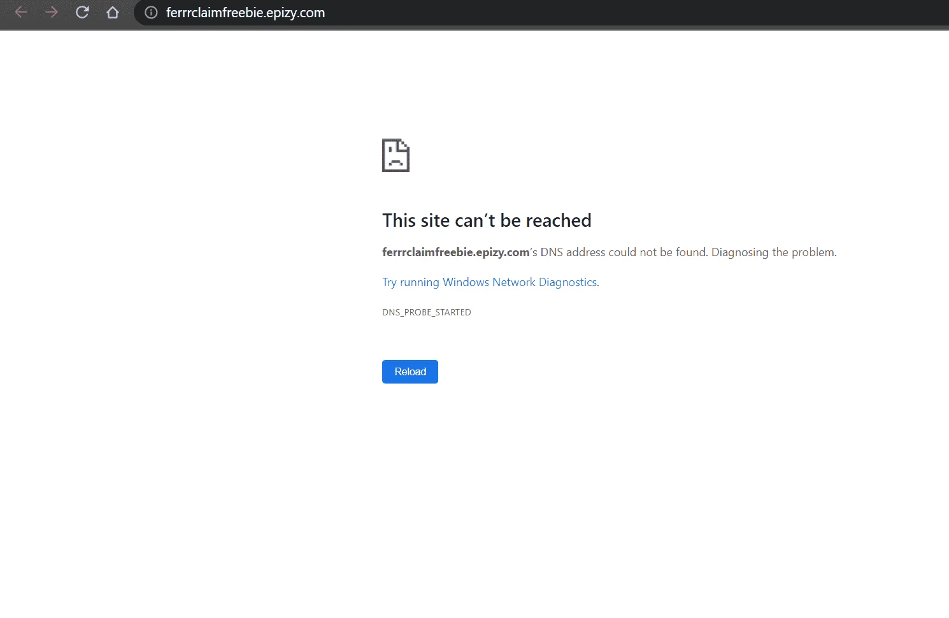949x618 pixels.
Task: Open Try running Windows Network Diagnostics link
Action: tap(490, 282)
